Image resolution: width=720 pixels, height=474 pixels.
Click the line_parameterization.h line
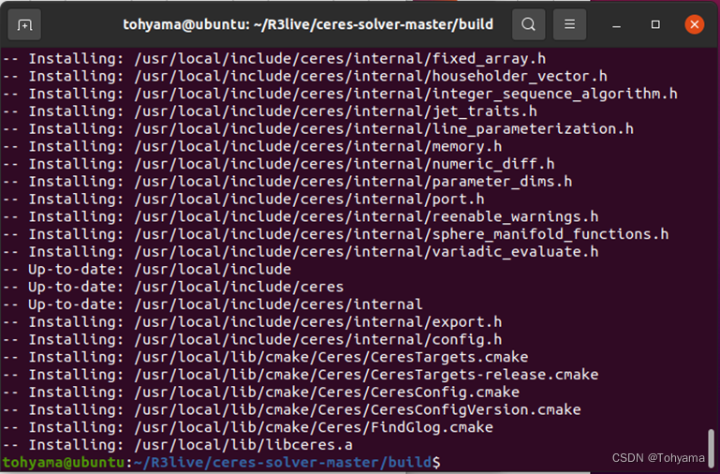click(x=318, y=129)
